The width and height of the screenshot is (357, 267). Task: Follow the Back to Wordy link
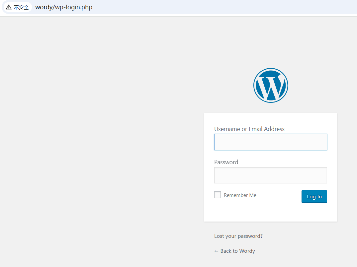click(x=234, y=251)
